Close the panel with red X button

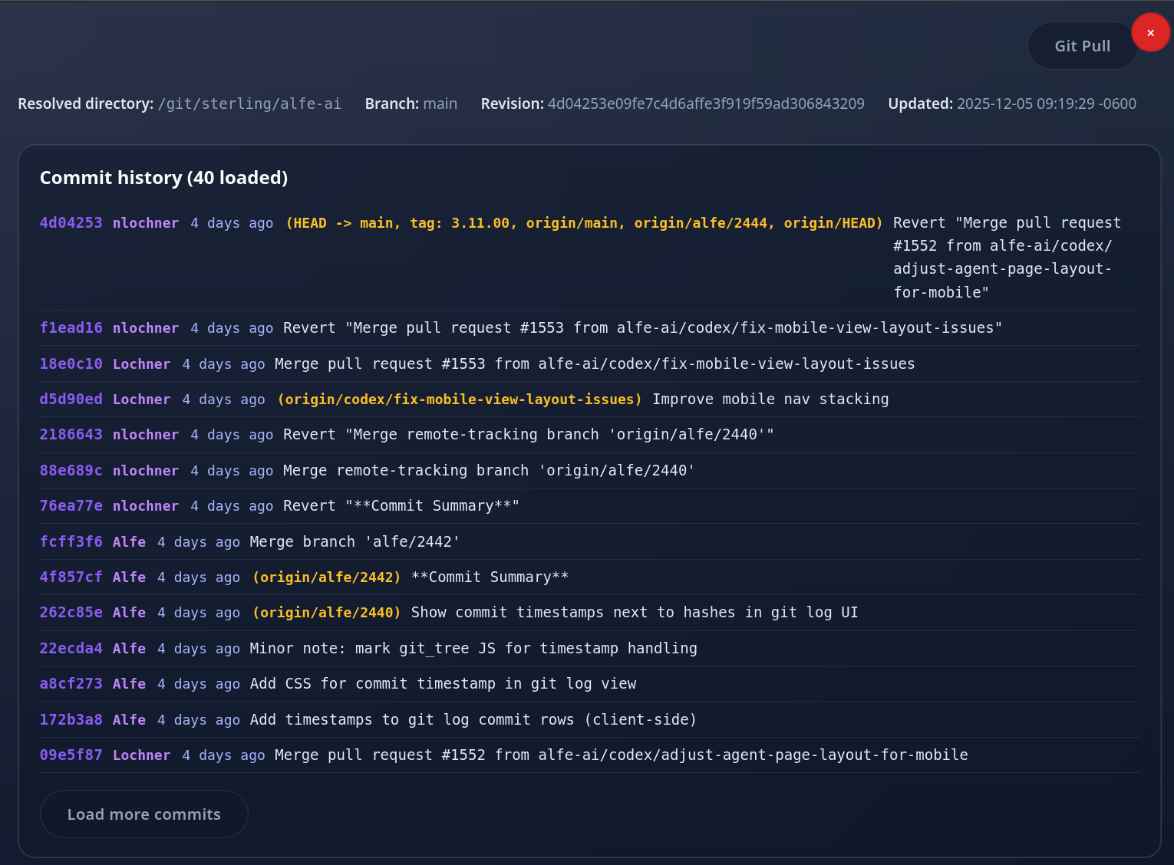(x=1150, y=33)
